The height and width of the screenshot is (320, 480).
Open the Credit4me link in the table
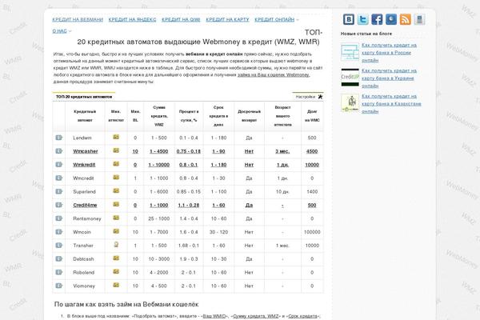point(85,205)
